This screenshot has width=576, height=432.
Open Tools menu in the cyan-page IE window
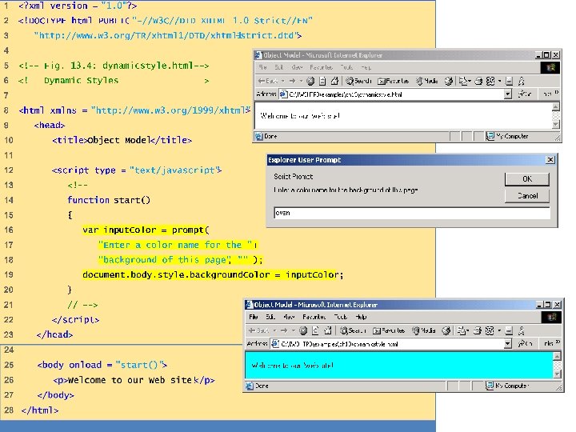(341, 317)
